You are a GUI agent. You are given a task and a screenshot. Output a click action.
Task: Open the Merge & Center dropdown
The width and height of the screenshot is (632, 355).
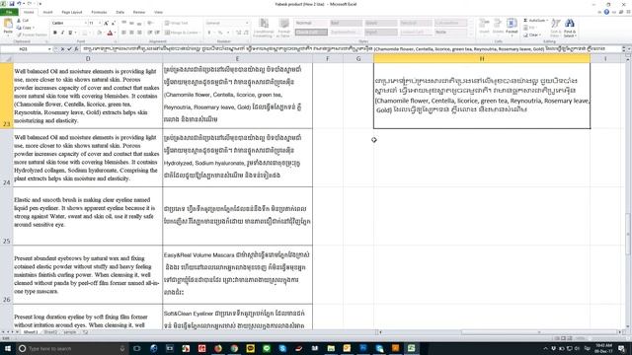tap(200, 33)
